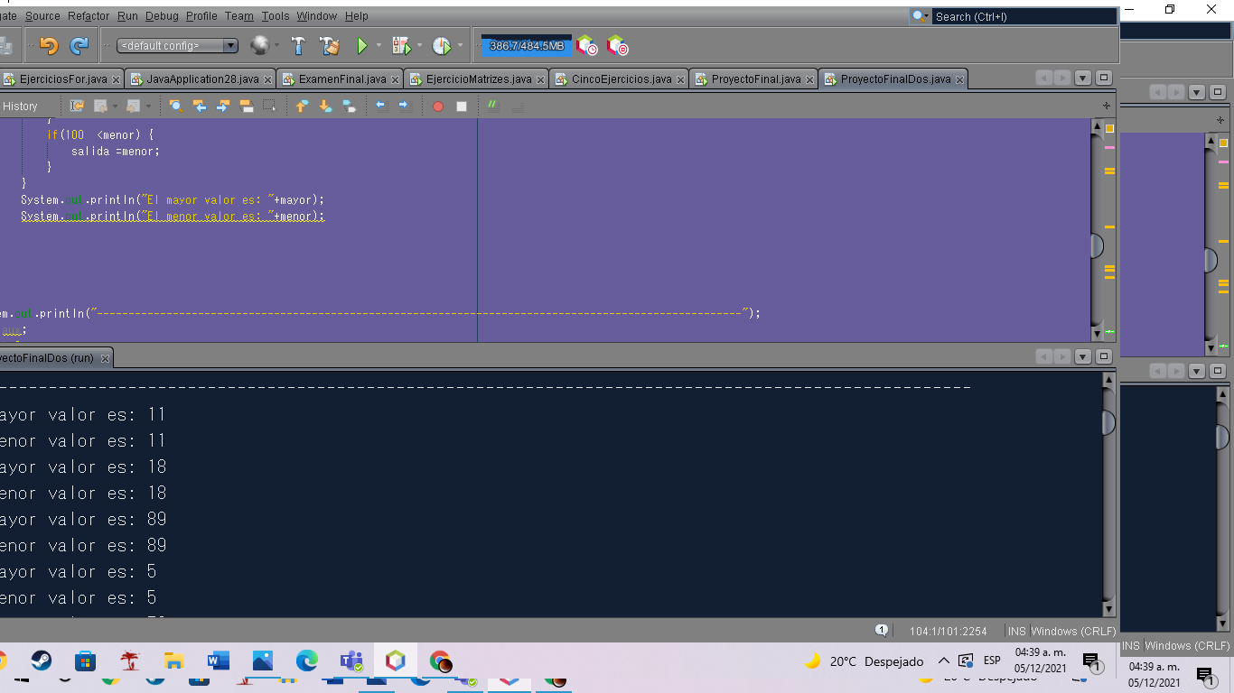Open Microsoft Teams from the taskbar

pyautogui.click(x=351, y=661)
